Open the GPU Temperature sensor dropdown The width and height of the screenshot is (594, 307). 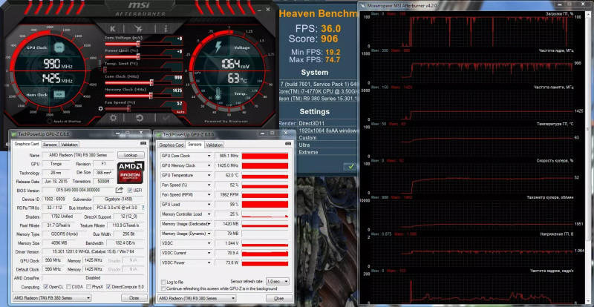tap(209, 176)
